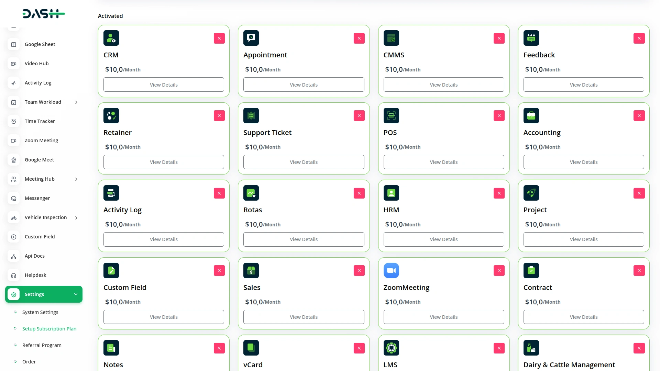
Task: Disable the HRM module using red X
Action: (499, 193)
